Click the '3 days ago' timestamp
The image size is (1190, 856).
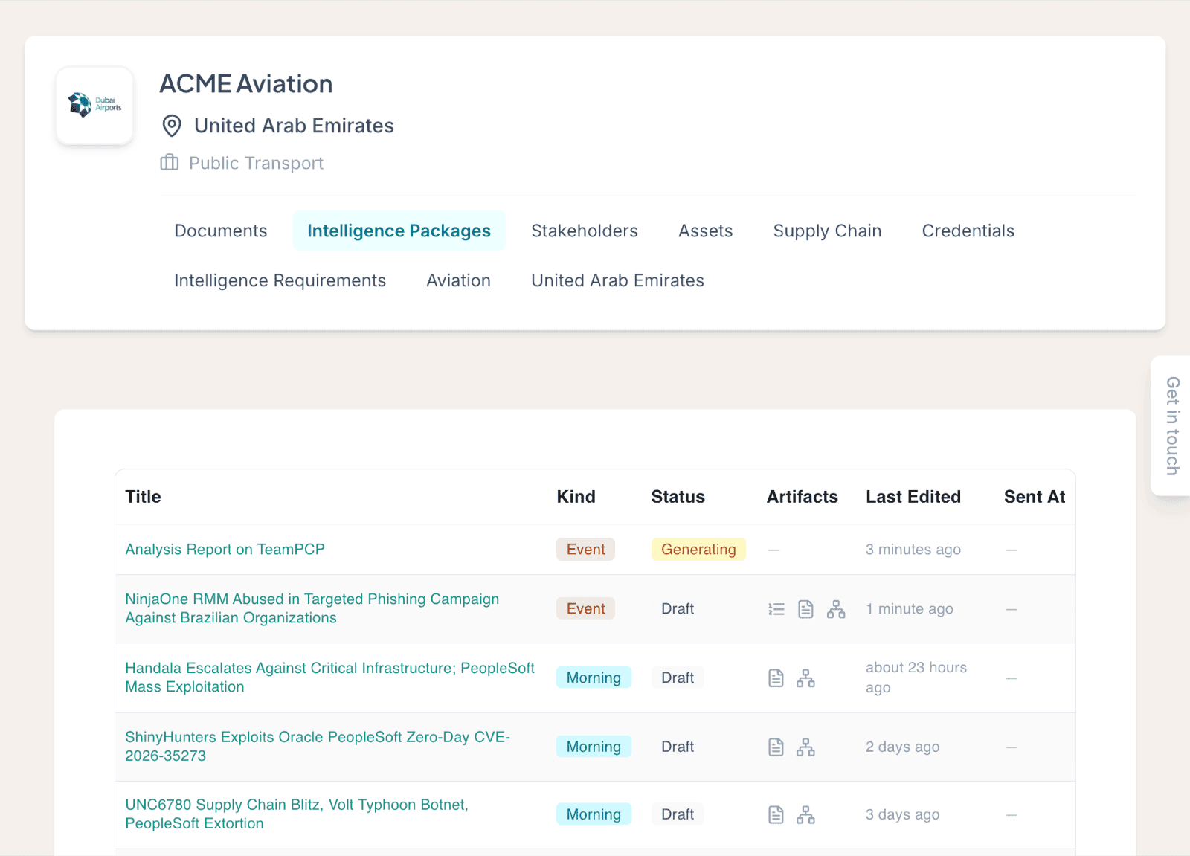(903, 814)
